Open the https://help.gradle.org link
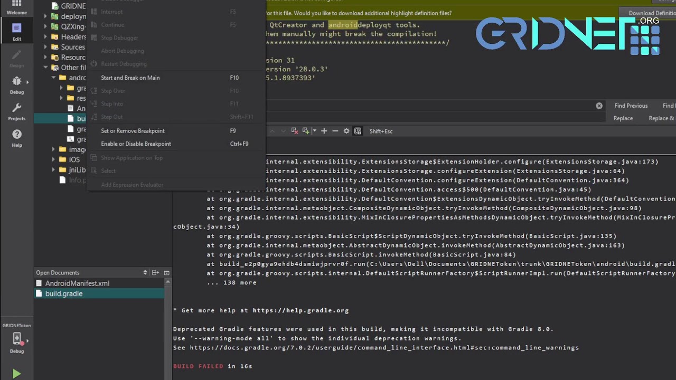Screen dimensions: 676x380 coord(301,310)
